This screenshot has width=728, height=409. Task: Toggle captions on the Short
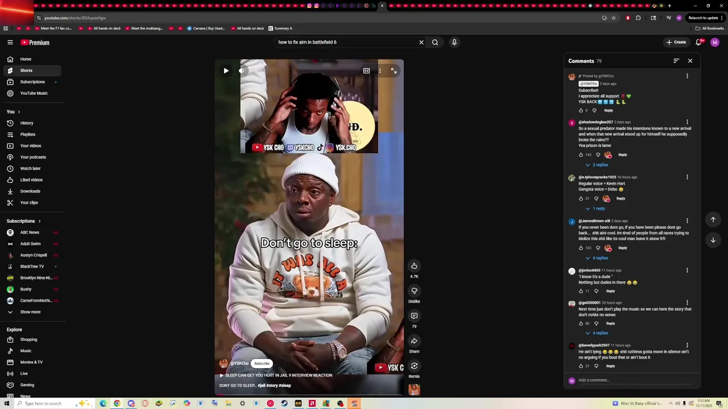366,71
